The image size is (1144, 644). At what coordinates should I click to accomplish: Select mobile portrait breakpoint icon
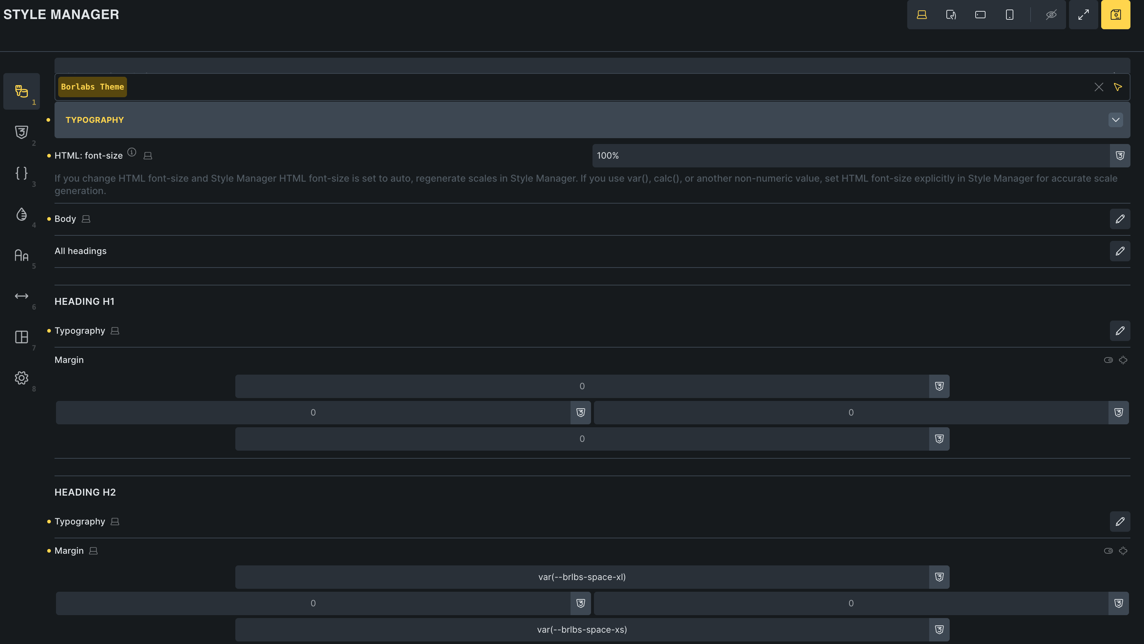[x=1009, y=15]
